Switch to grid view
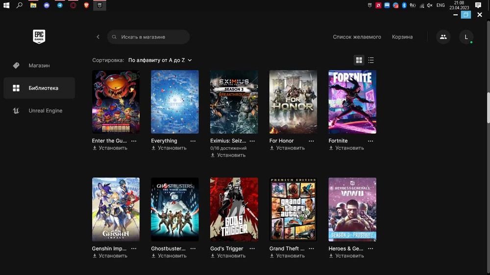Screen dimensions: 490x275 359,60
